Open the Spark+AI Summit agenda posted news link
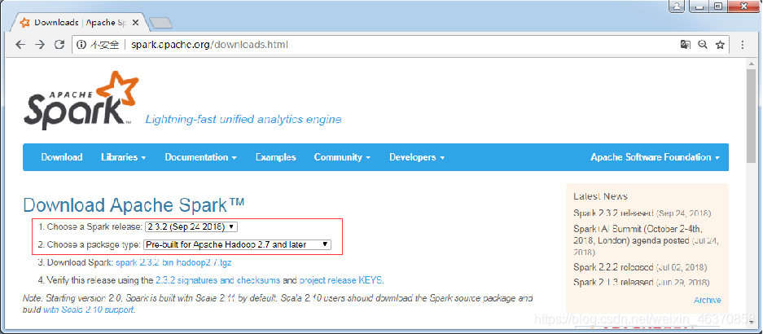763x334 pixels. point(638,235)
